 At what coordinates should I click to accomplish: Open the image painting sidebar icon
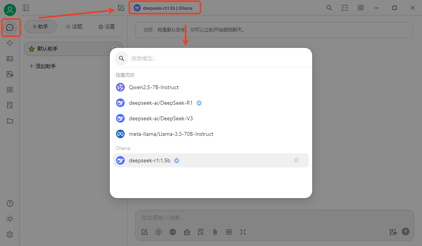[x=10, y=59]
